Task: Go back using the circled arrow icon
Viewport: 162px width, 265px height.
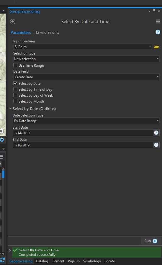Action: [13, 22]
